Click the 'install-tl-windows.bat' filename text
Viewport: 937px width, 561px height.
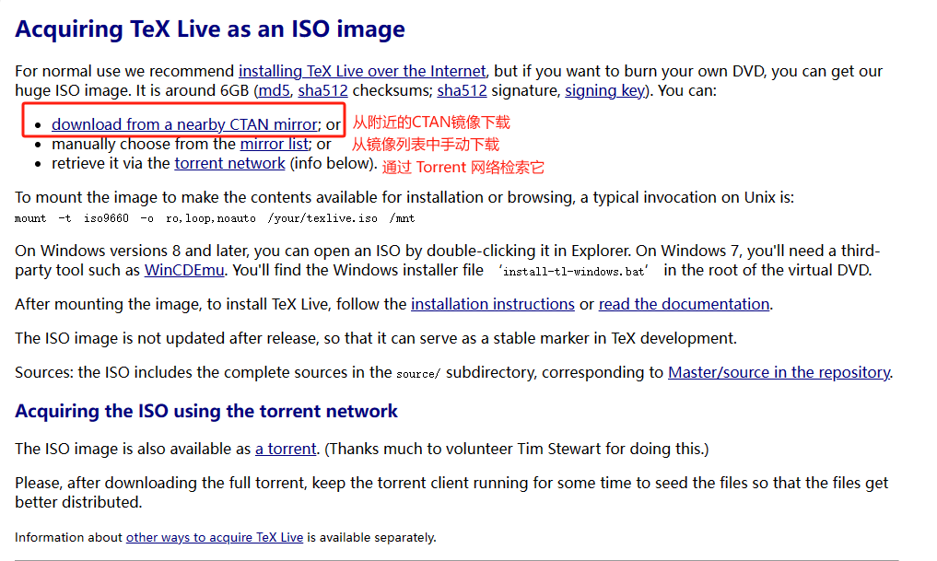[574, 271]
